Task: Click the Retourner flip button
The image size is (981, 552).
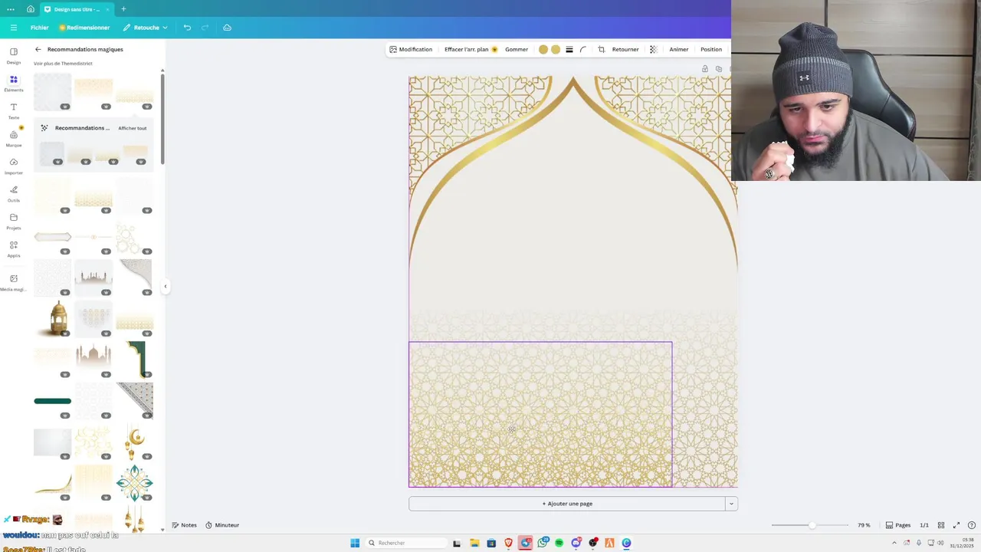Action: [x=625, y=49]
